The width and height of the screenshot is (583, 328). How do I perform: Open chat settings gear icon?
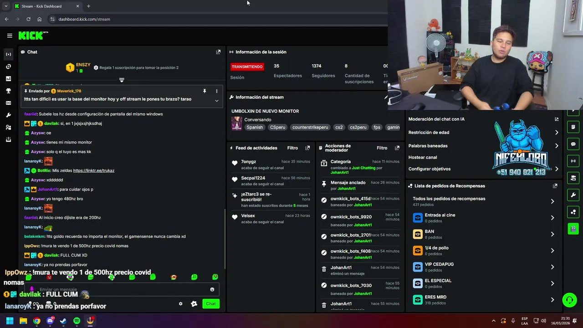pyautogui.click(x=180, y=304)
